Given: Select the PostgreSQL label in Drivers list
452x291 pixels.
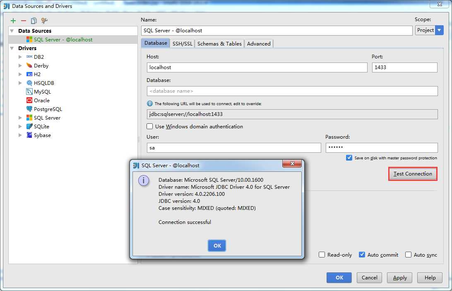Looking at the screenshot, I should (x=48, y=109).
